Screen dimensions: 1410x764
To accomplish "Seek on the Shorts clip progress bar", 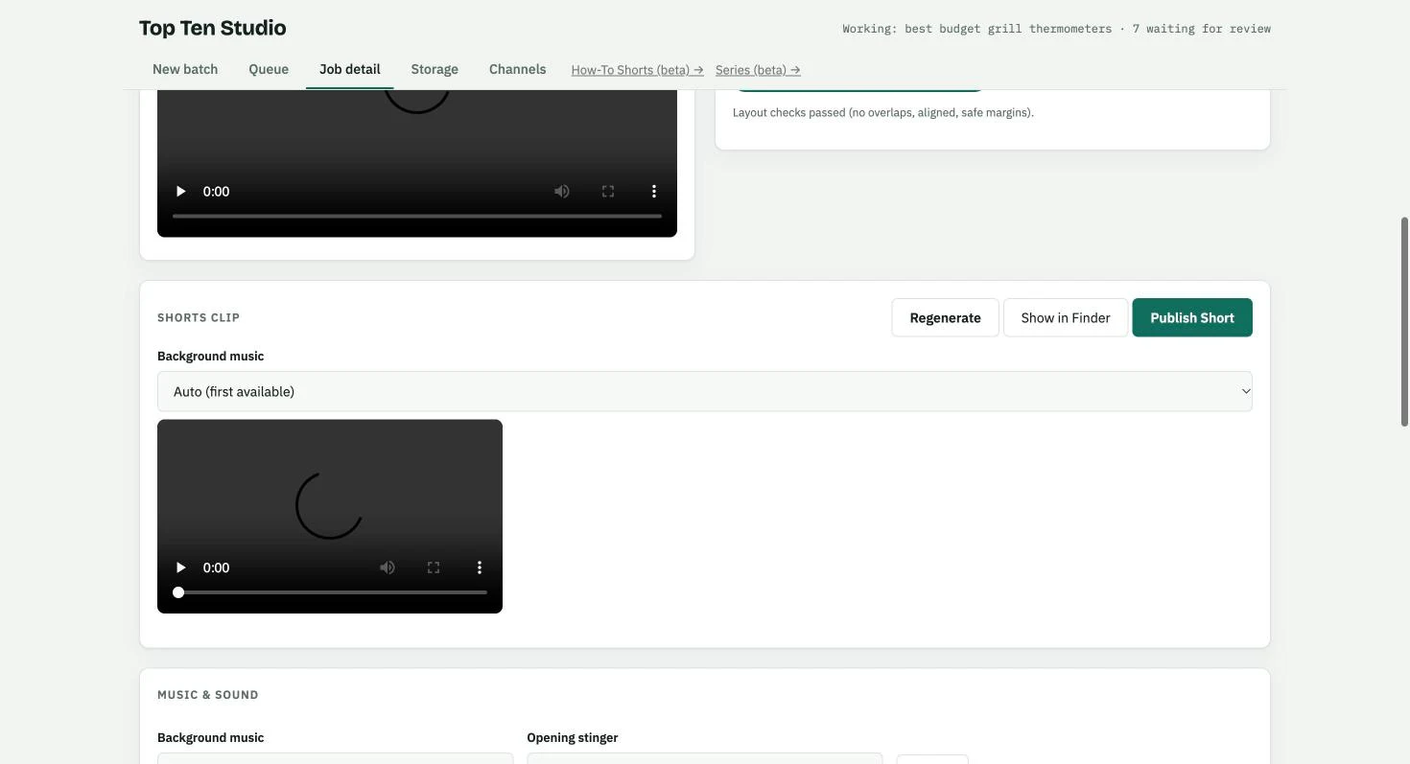I will point(330,592).
